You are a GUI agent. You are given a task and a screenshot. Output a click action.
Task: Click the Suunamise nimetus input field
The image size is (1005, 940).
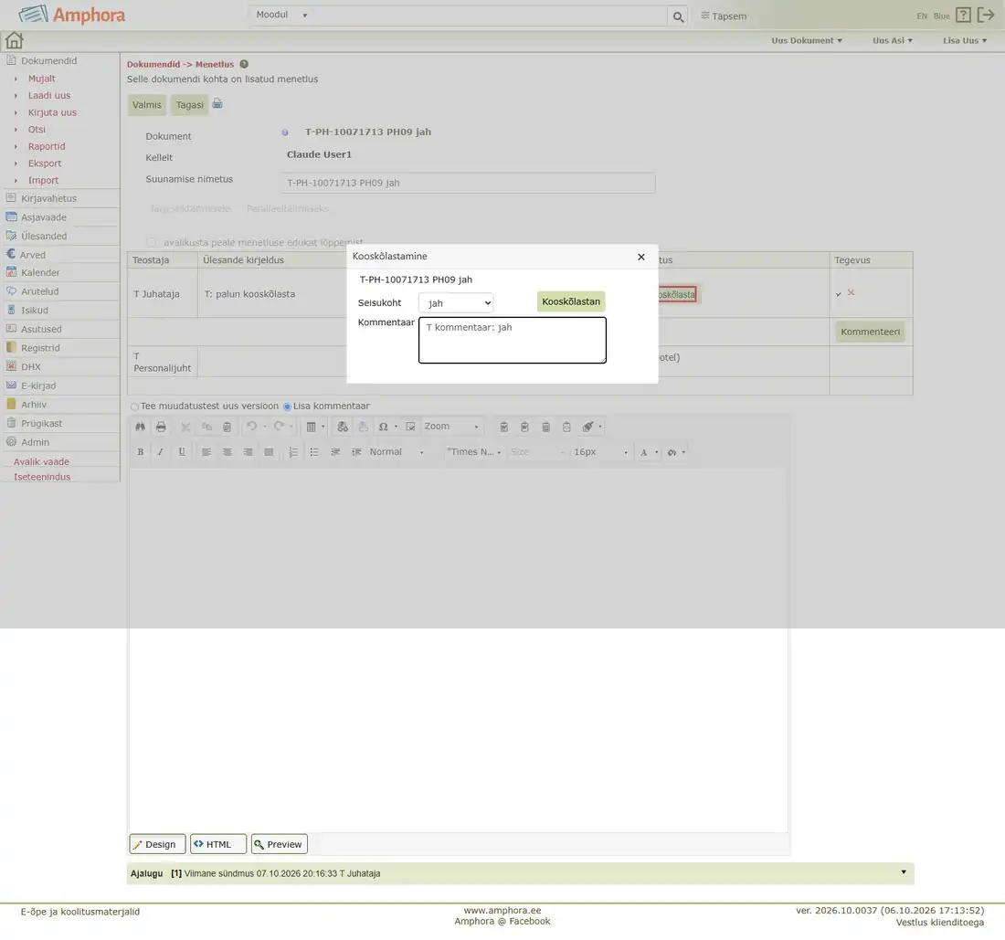tap(468, 183)
